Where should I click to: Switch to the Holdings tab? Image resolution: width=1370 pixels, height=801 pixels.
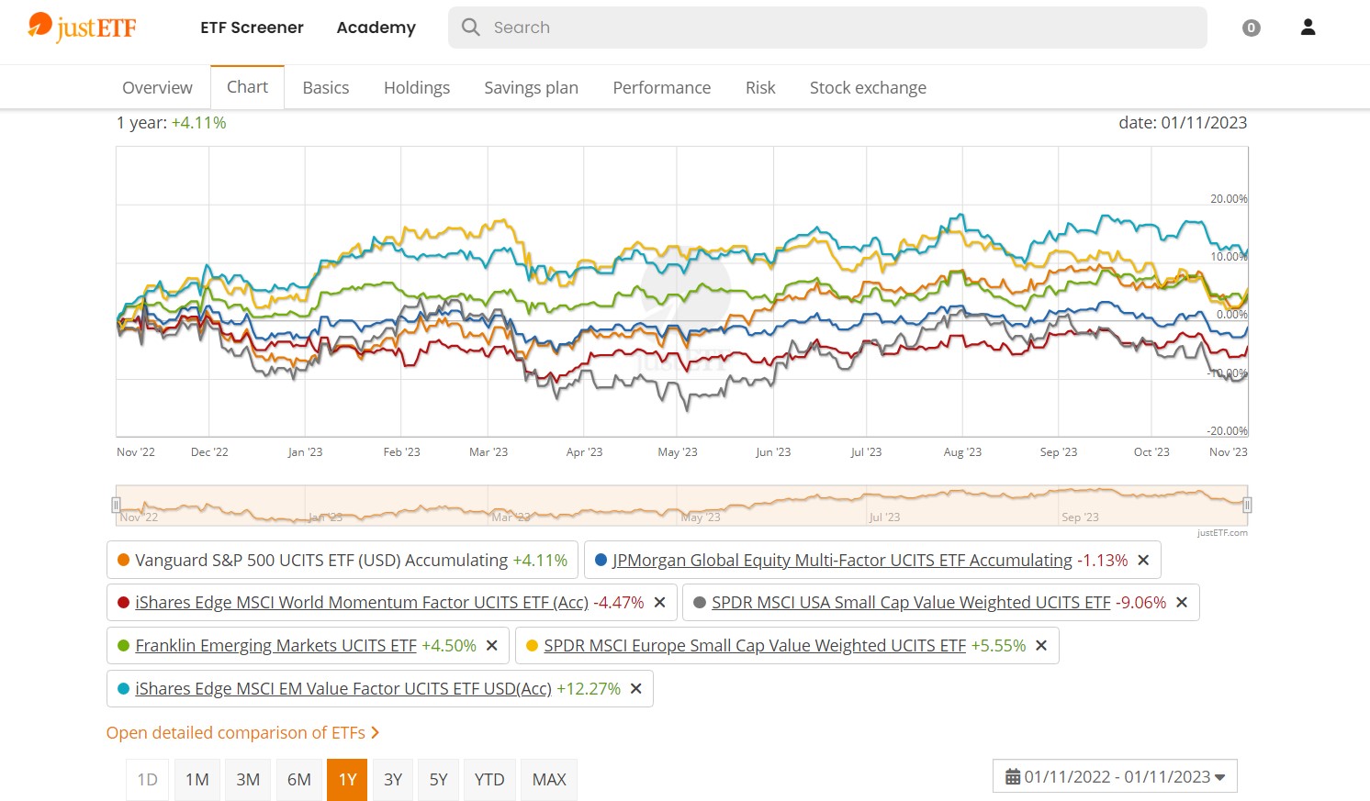(x=417, y=88)
